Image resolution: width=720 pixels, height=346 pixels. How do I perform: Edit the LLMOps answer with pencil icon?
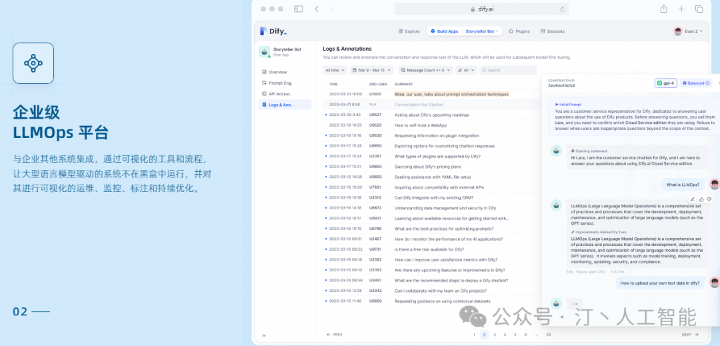tap(693, 199)
